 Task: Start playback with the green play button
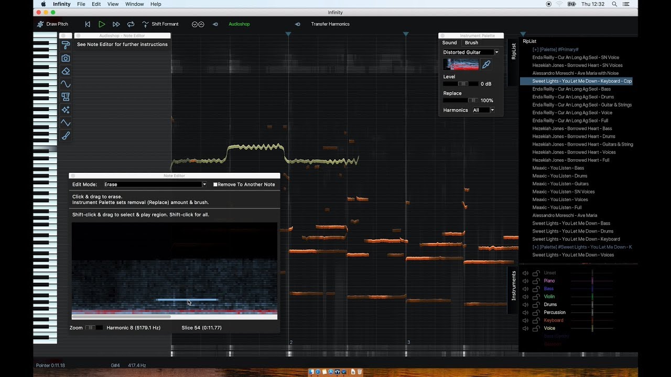tap(102, 24)
